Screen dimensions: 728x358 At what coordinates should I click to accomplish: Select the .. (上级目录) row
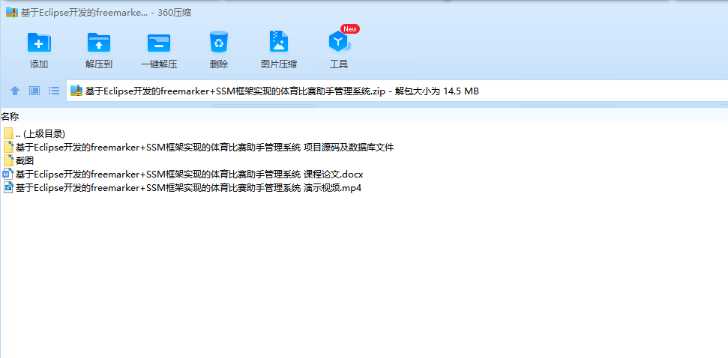(x=34, y=134)
